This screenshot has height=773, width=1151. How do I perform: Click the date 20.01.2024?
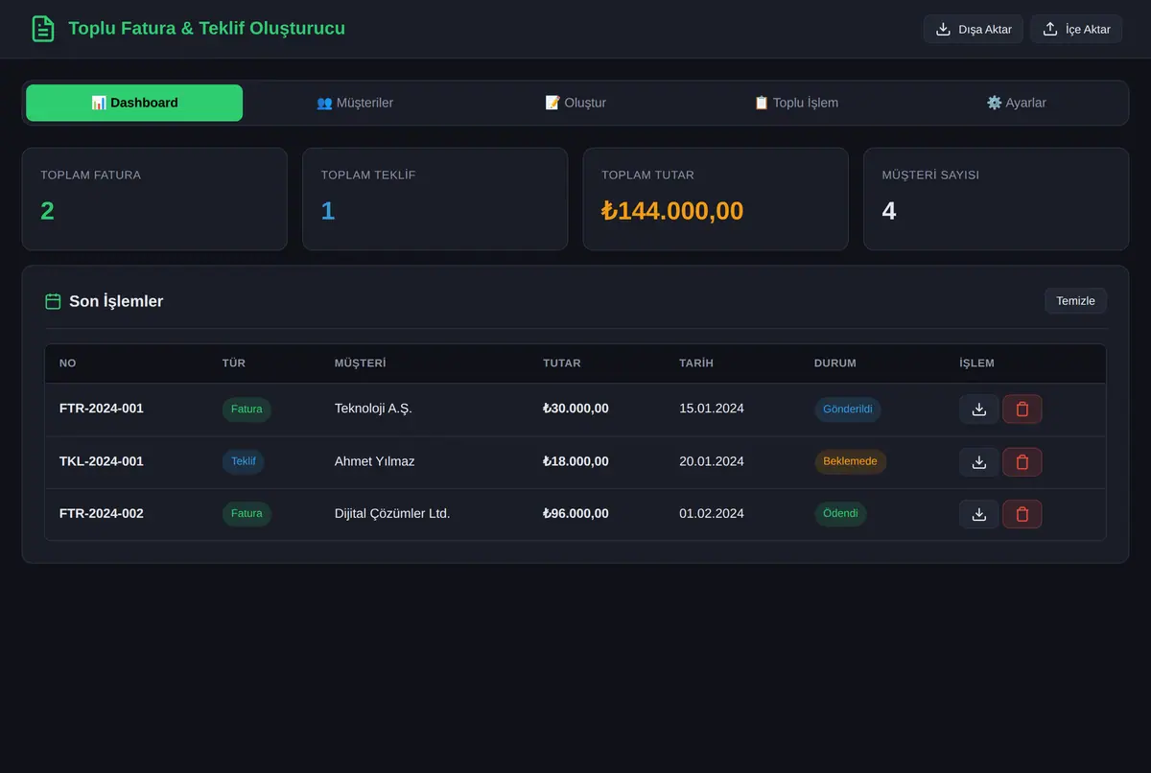tap(712, 461)
